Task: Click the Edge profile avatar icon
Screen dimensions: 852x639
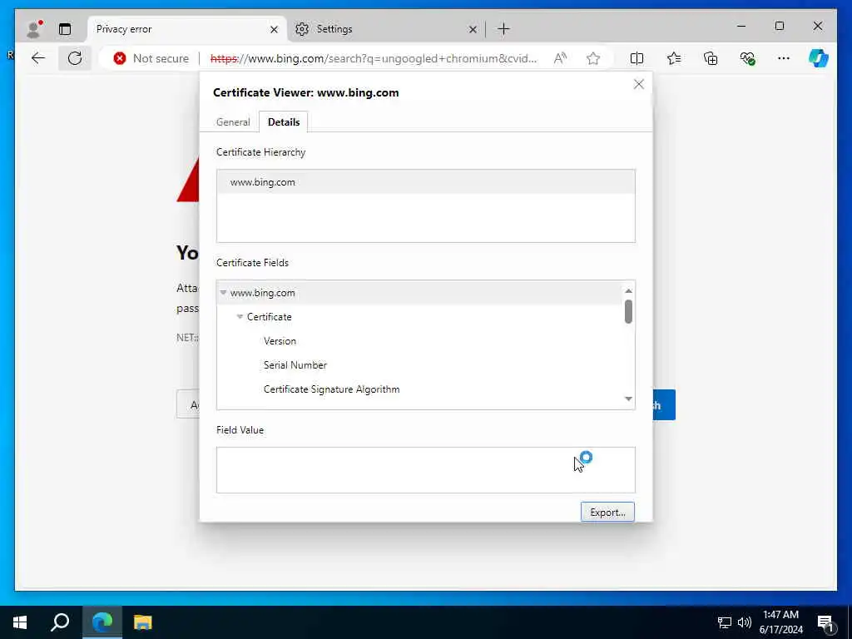Action: point(33,29)
